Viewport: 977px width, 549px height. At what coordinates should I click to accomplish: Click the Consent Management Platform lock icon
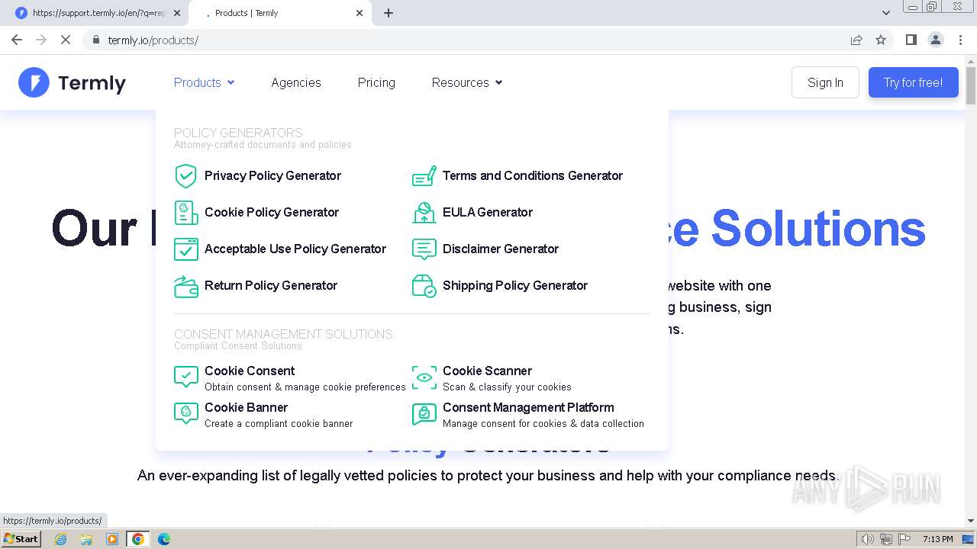(x=424, y=413)
